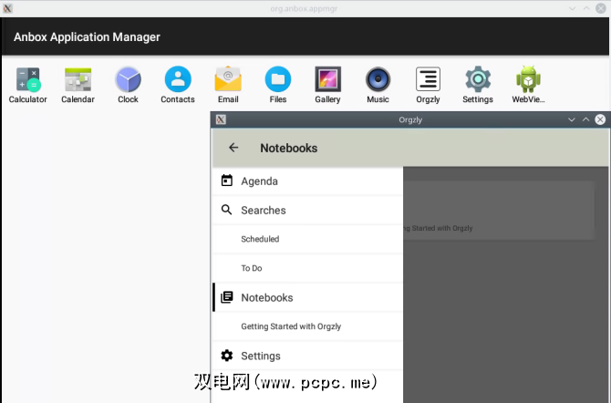The height and width of the screenshot is (403, 611).
Task: Launch the WebView app
Action: tap(528, 80)
